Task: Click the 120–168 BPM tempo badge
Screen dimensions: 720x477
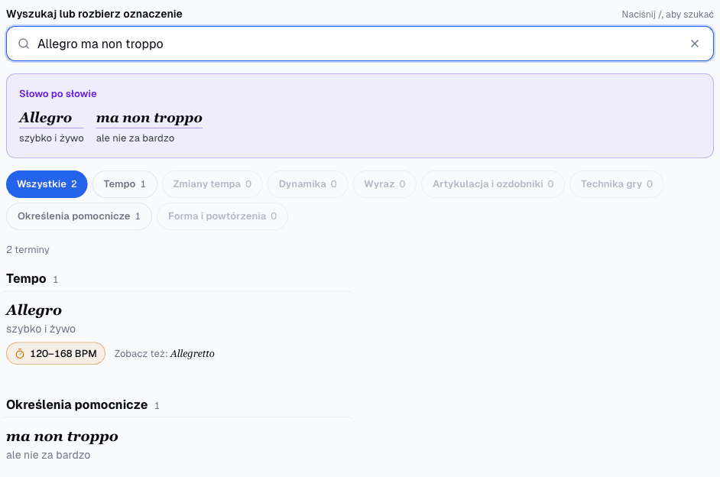Action: [56, 353]
